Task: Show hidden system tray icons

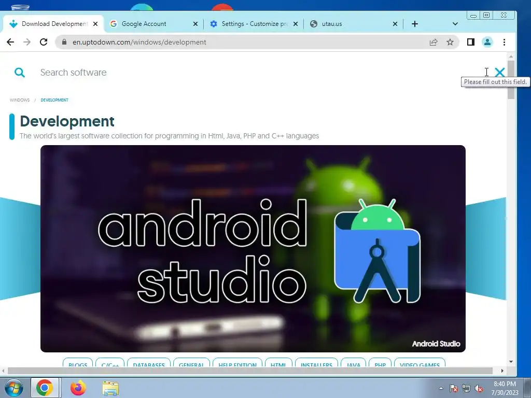Action: point(441,388)
